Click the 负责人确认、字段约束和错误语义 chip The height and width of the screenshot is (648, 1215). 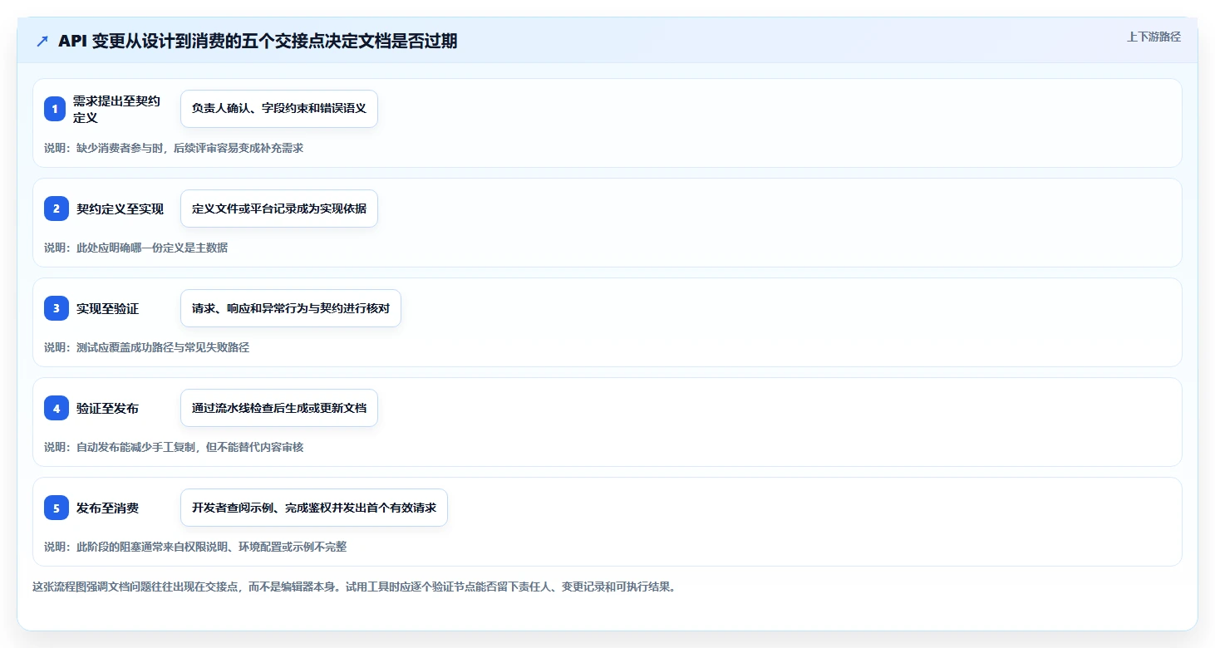pyautogui.click(x=279, y=109)
